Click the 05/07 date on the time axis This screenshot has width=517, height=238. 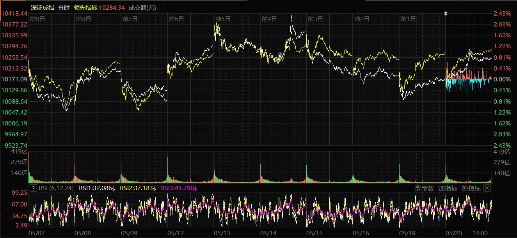point(37,233)
